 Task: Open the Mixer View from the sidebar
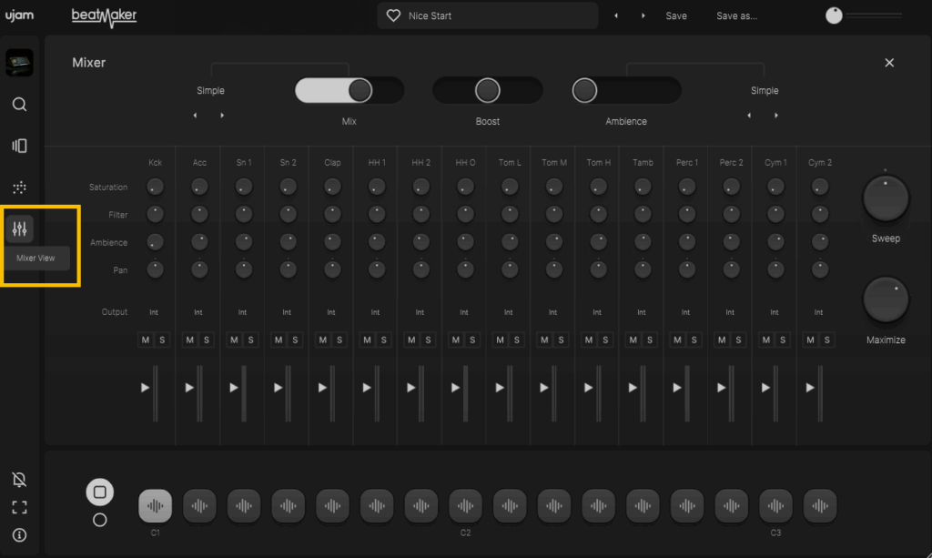pyautogui.click(x=19, y=228)
